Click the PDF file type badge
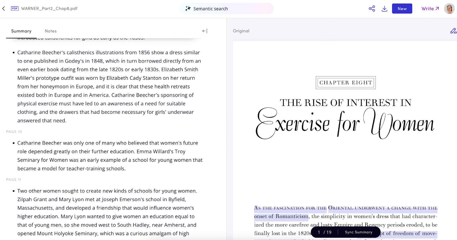 pos(15,9)
